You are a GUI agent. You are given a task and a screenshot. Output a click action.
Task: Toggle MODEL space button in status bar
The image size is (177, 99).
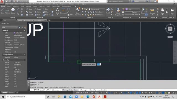(x=97, y=93)
